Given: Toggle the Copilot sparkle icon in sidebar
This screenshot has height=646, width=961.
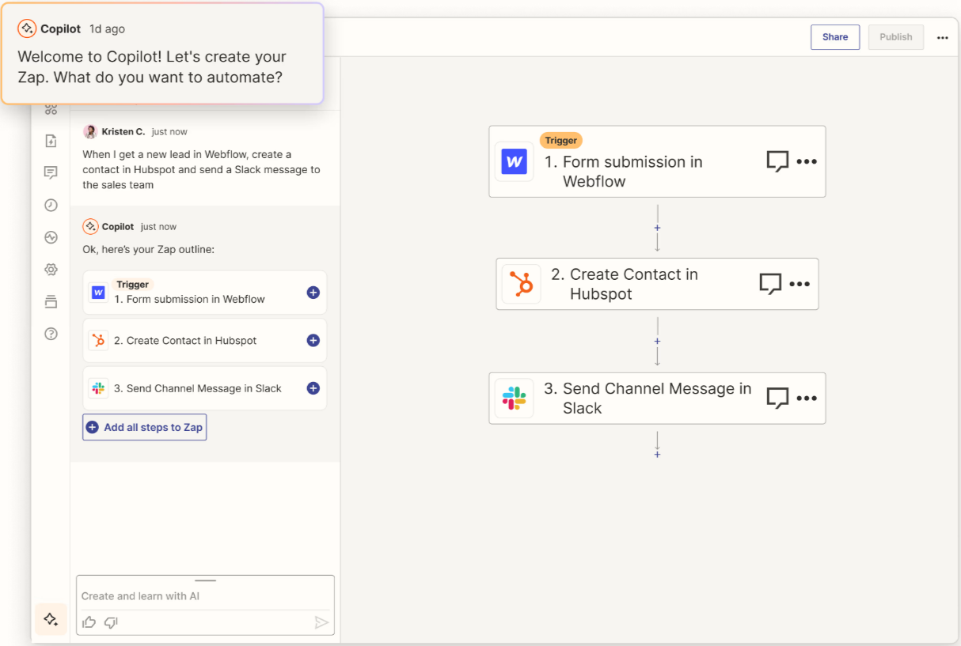Looking at the screenshot, I should pos(51,619).
